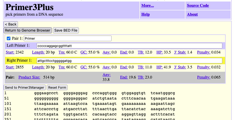Image resolution: width=238 pixels, height=120 pixels.
Task: Click sequence block tgaaaatagt
Action: pos(104,104)
